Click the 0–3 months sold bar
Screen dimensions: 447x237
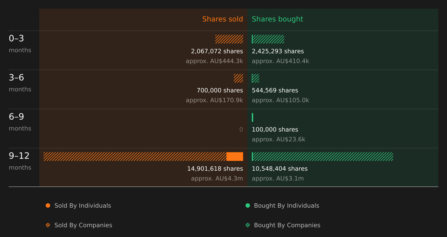click(229, 39)
